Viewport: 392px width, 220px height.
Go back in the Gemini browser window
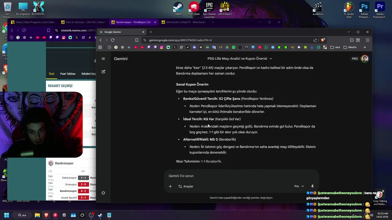[x=100, y=40]
